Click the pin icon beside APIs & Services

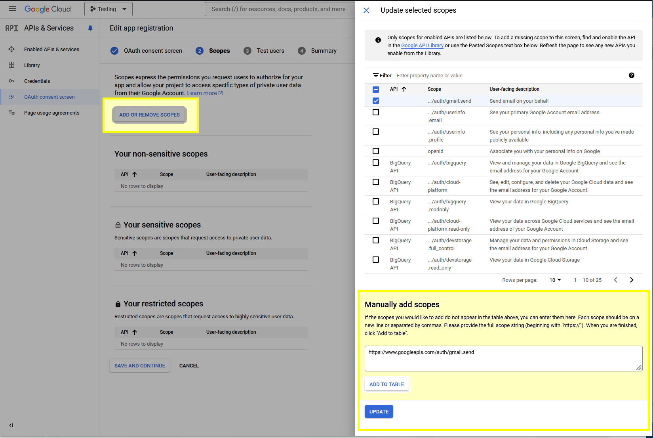click(90, 28)
